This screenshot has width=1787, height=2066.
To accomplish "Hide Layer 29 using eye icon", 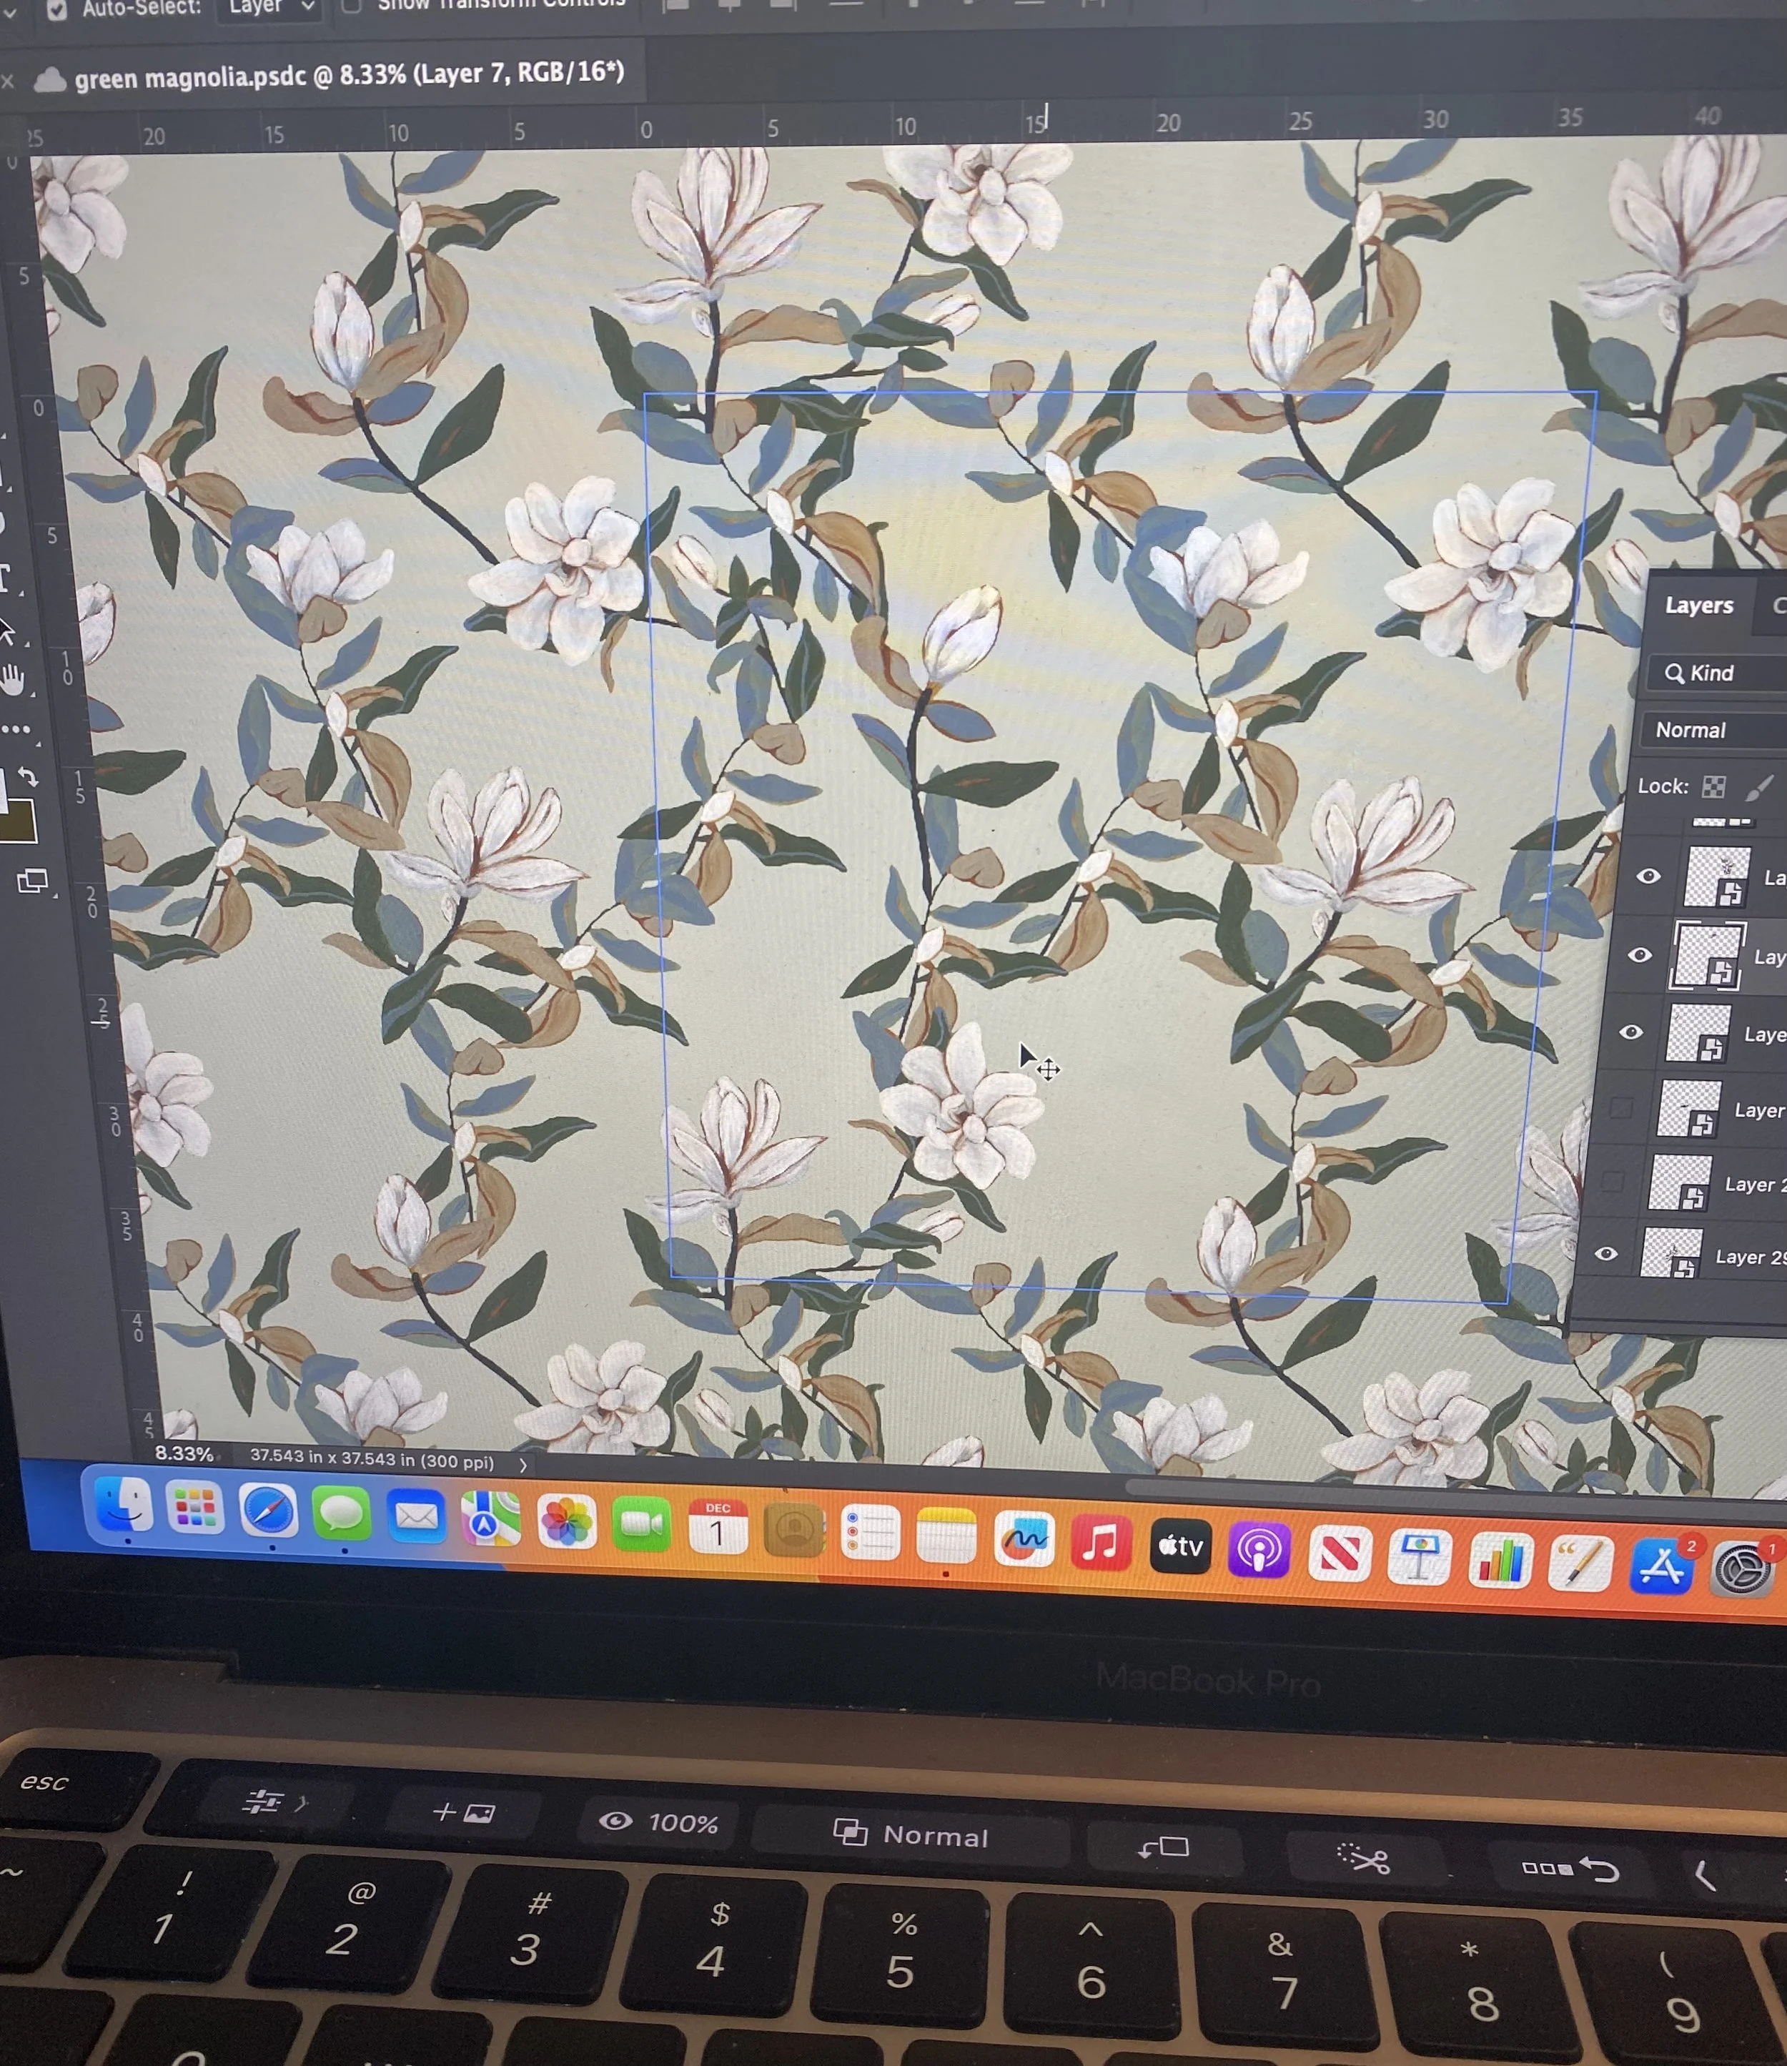I will (1605, 1253).
